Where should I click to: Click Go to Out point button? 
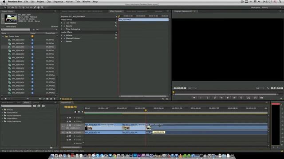241,98
